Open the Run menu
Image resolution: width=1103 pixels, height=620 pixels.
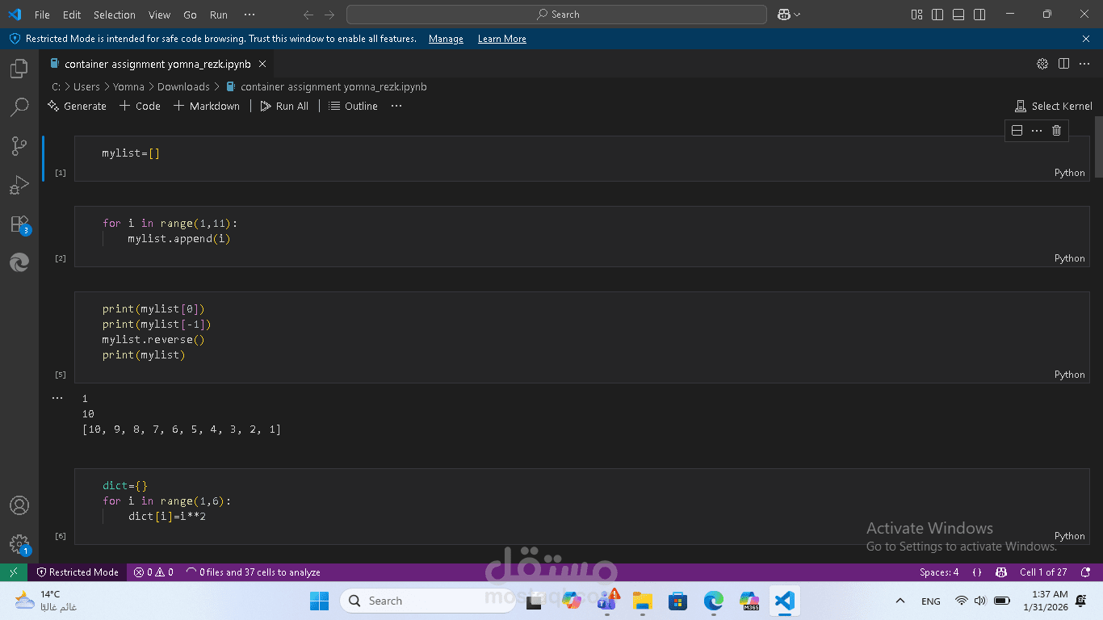(219, 15)
